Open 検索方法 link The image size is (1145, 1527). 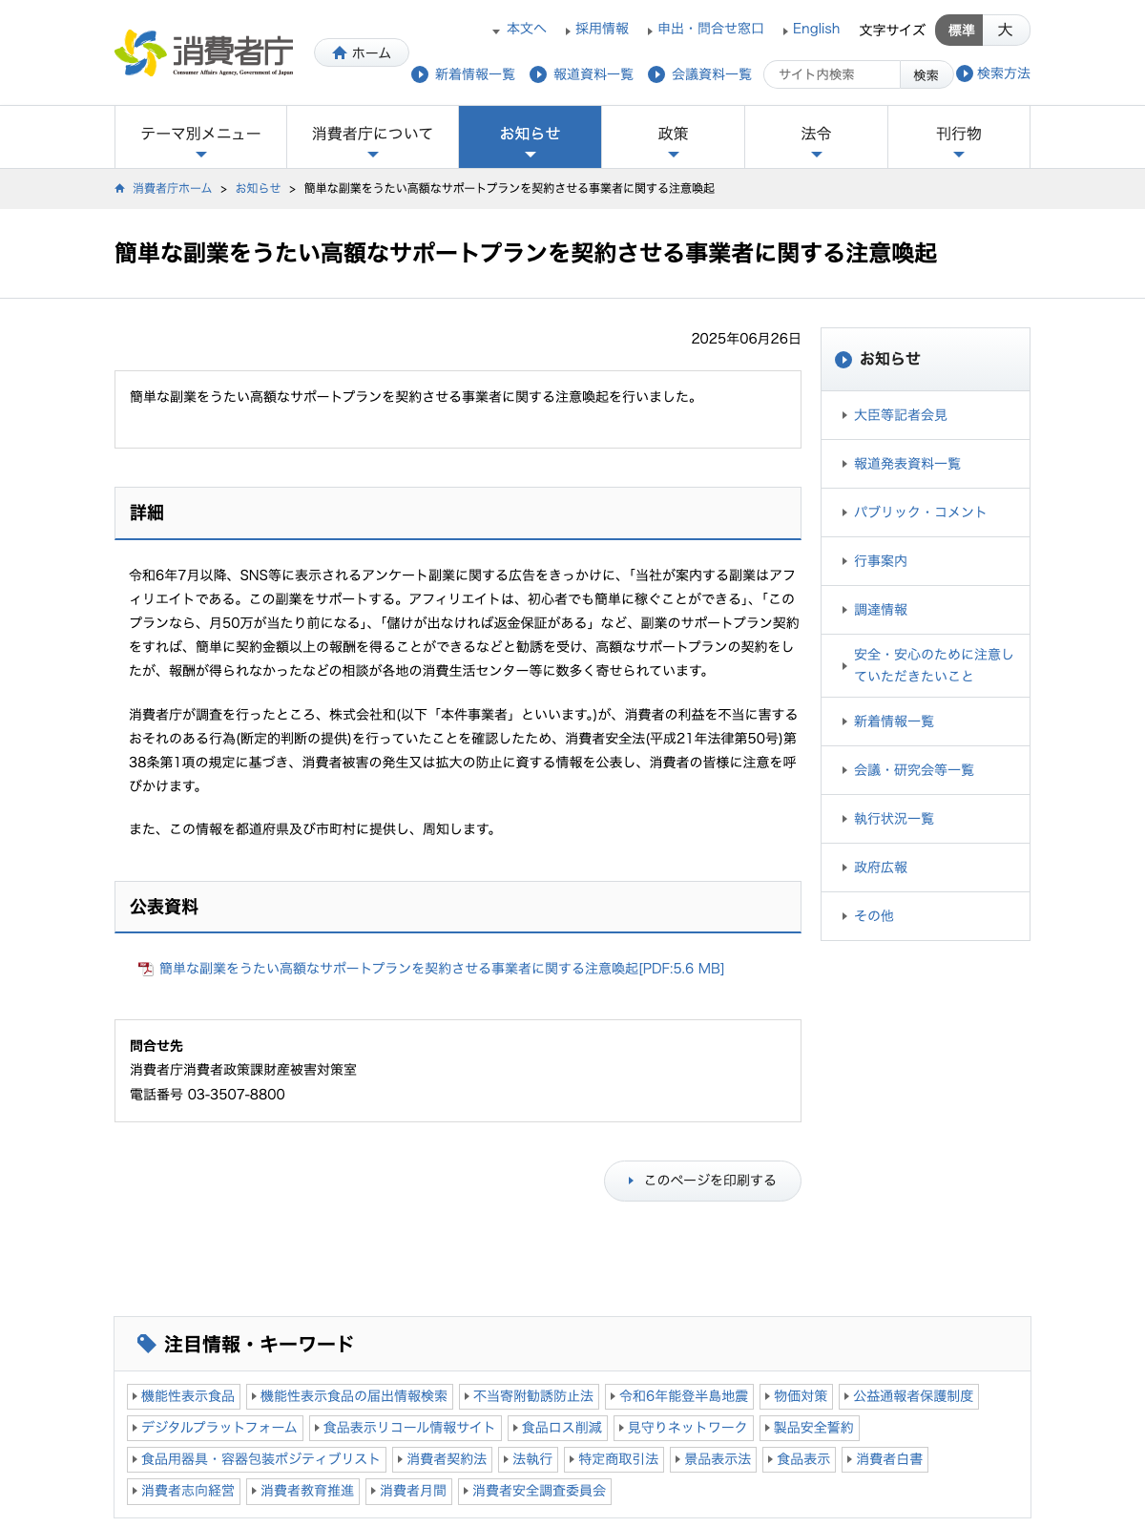click(1003, 73)
